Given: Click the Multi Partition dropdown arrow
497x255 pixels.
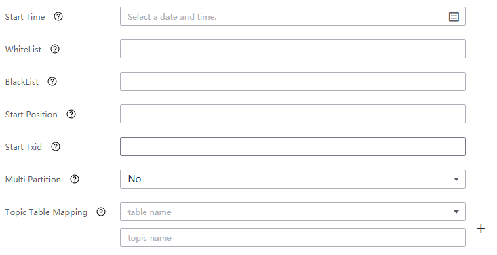Looking at the screenshot, I should [x=456, y=179].
